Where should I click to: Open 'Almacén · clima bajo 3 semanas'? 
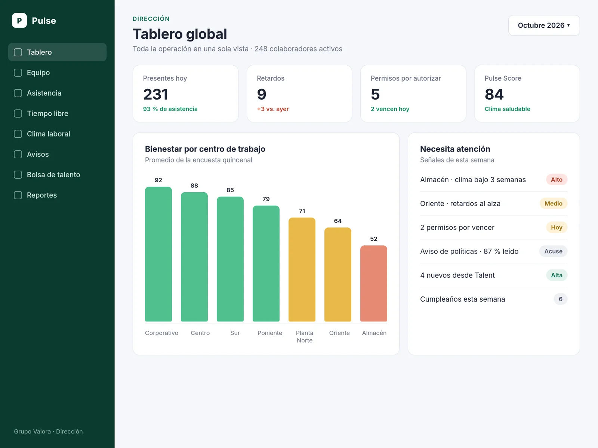494,180
